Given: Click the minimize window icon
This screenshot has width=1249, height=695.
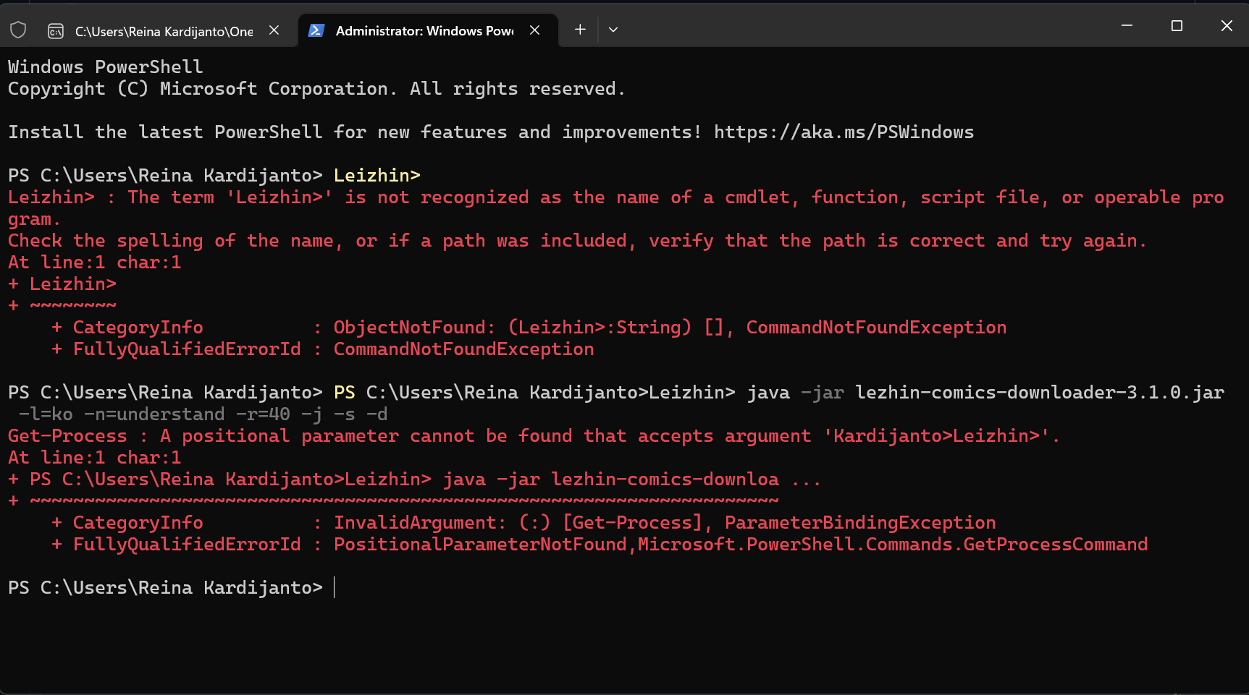Looking at the screenshot, I should (x=1126, y=25).
